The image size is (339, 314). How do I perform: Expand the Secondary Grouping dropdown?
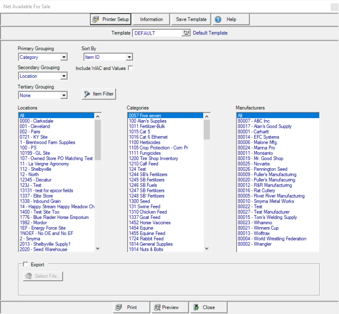coord(64,76)
